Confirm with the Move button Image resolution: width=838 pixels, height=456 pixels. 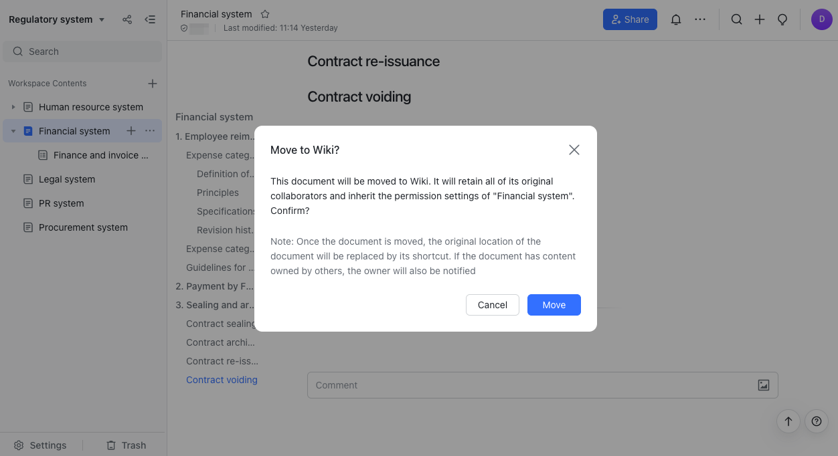(x=554, y=305)
